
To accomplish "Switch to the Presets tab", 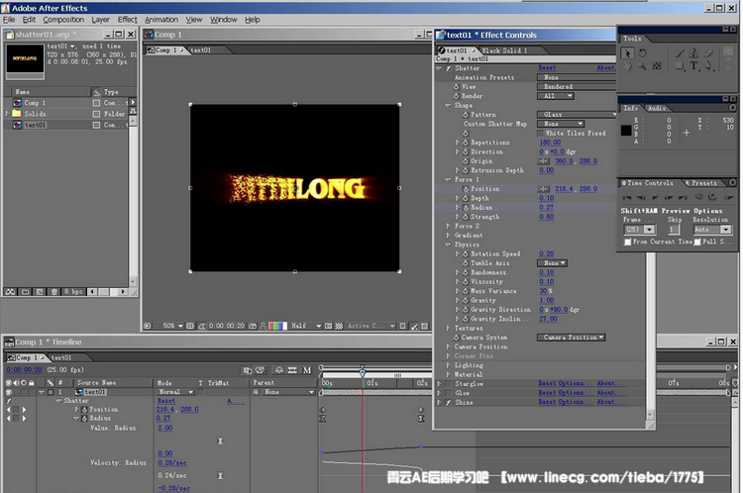I will (x=703, y=183).
